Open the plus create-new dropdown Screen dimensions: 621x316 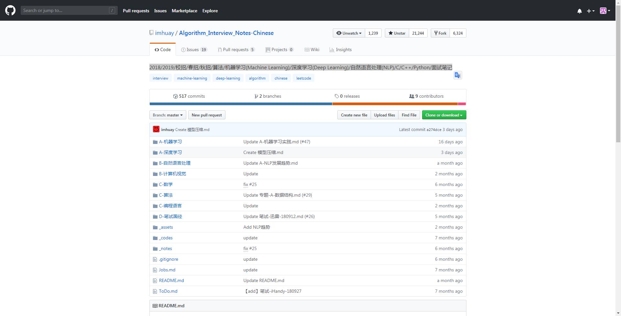click(591, 11)
